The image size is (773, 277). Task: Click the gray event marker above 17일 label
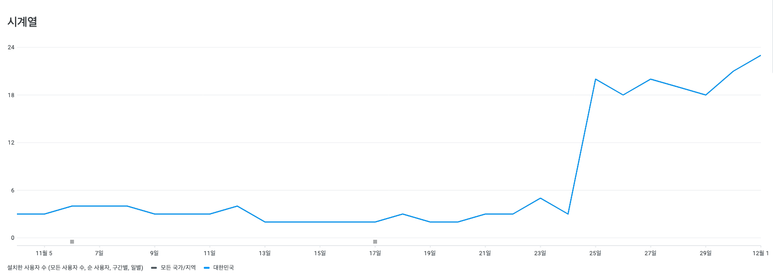click(375, 242)
